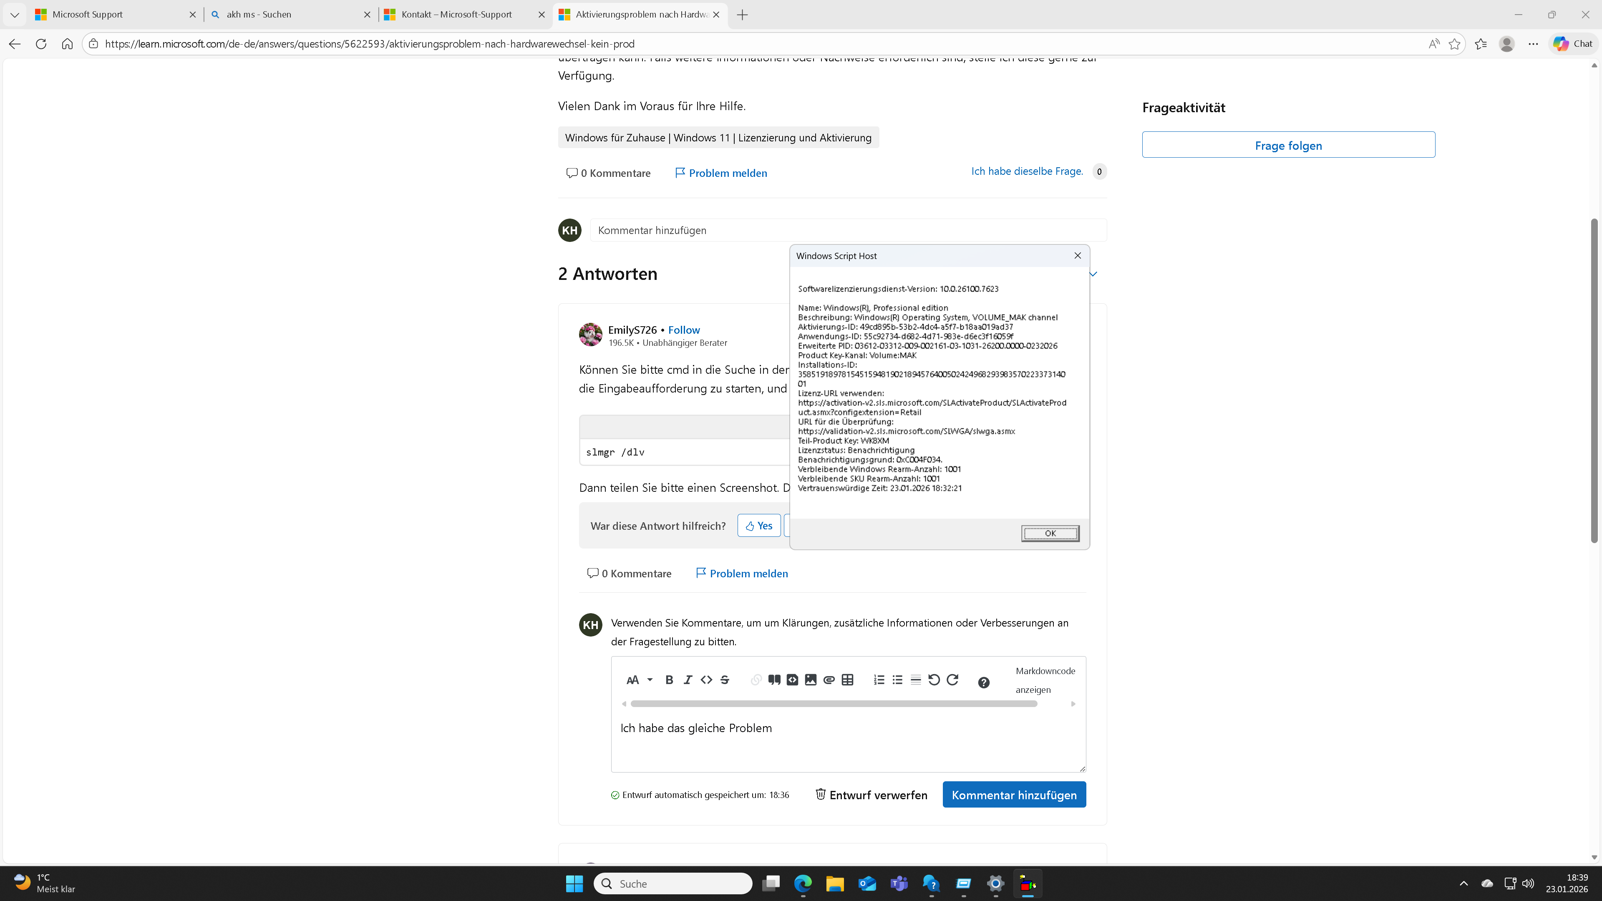
Task: Open EmilyS726 profile name
Action: tap(632, 330)
